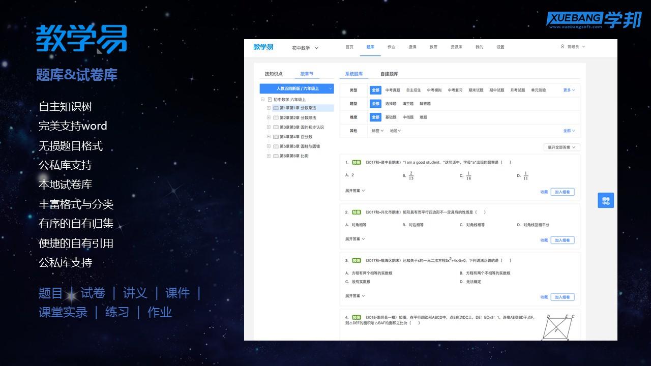
Task: Open the 教研 nav item
Action: 433,47
